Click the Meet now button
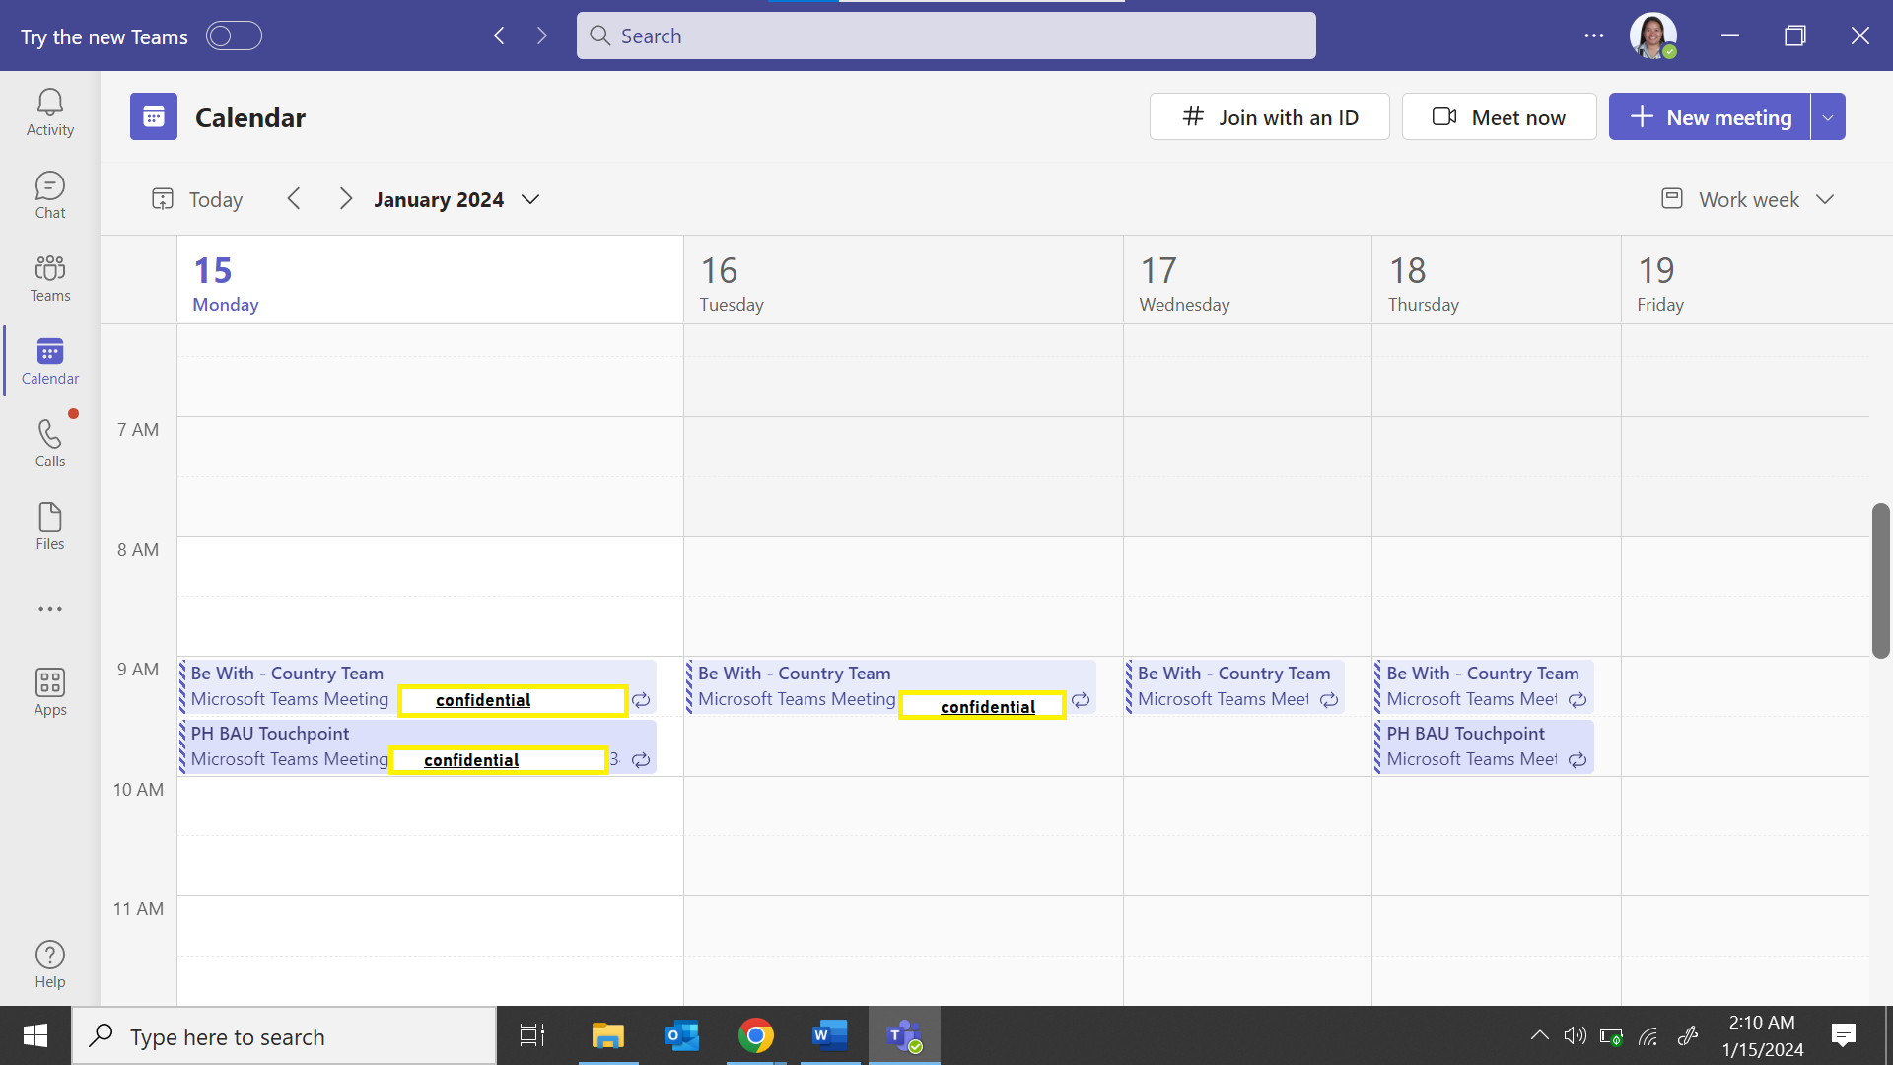Image resolution: width=1893 pixels, height=1065 pixels. [x=1499, y=117]
